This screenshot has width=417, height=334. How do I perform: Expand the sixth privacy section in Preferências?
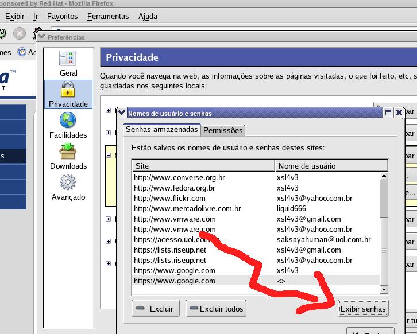point(108,263)
